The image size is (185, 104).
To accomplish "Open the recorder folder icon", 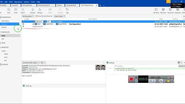I will [168, 81].
